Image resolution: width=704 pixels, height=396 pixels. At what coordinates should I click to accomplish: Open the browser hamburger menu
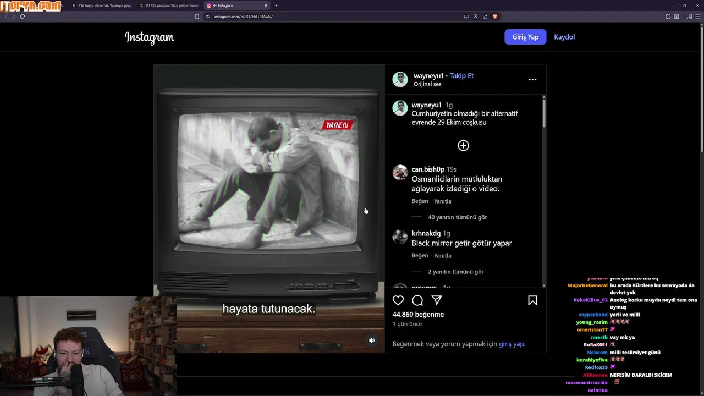[698, 16]
